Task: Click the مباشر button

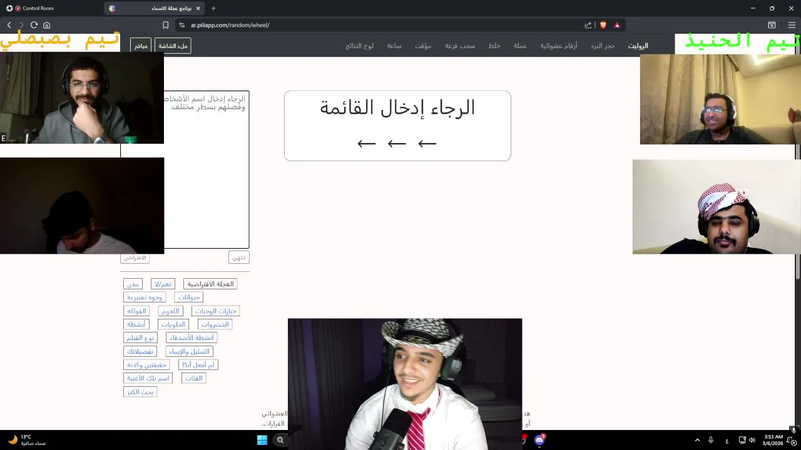Action: (141, 46)
